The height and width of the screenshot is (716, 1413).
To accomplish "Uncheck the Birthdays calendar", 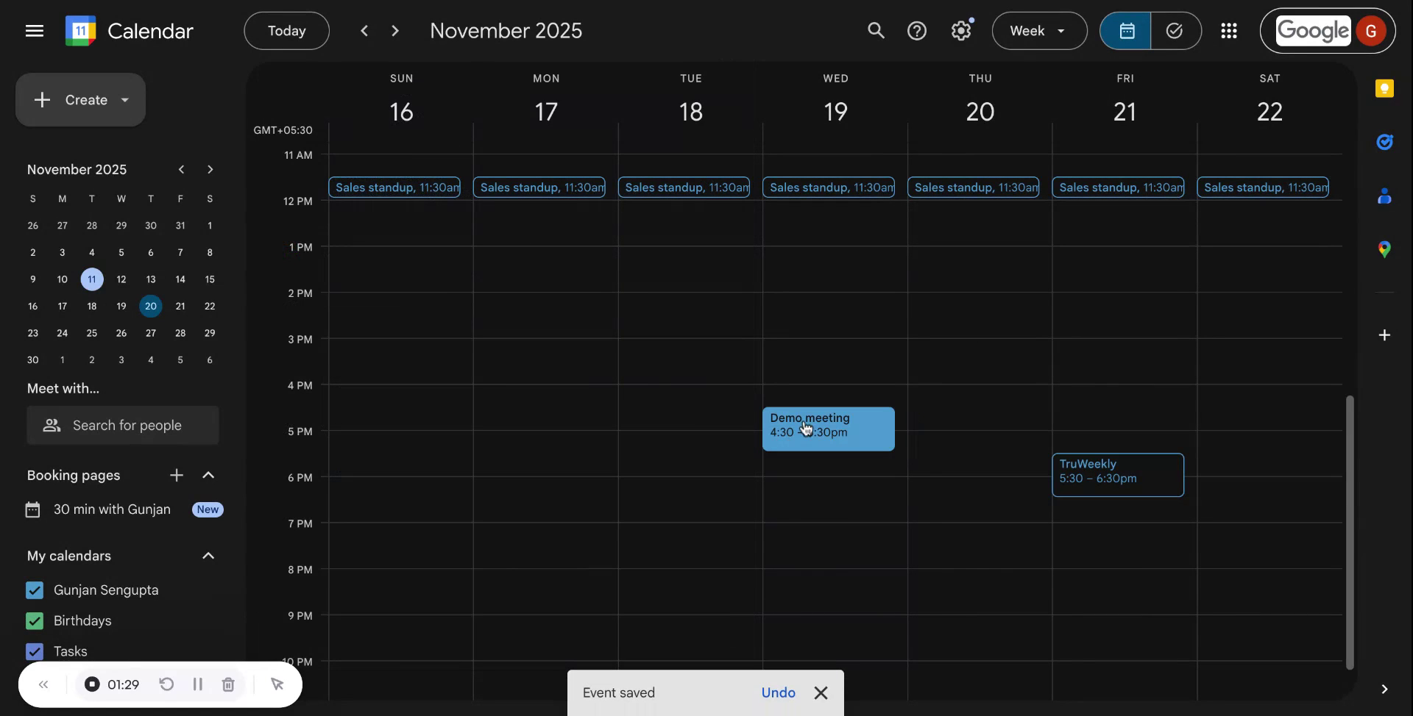I will click(x=34, y=620).
